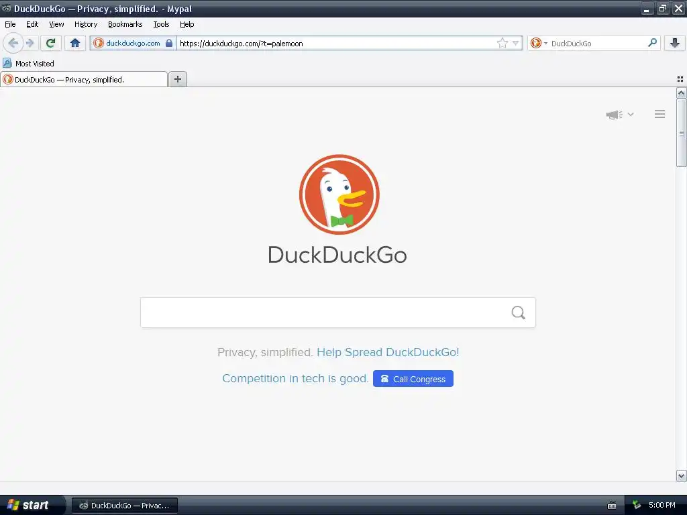This screenshot has height=515, width=687.
Task: Open the Help menu
Action: [187, 24]
